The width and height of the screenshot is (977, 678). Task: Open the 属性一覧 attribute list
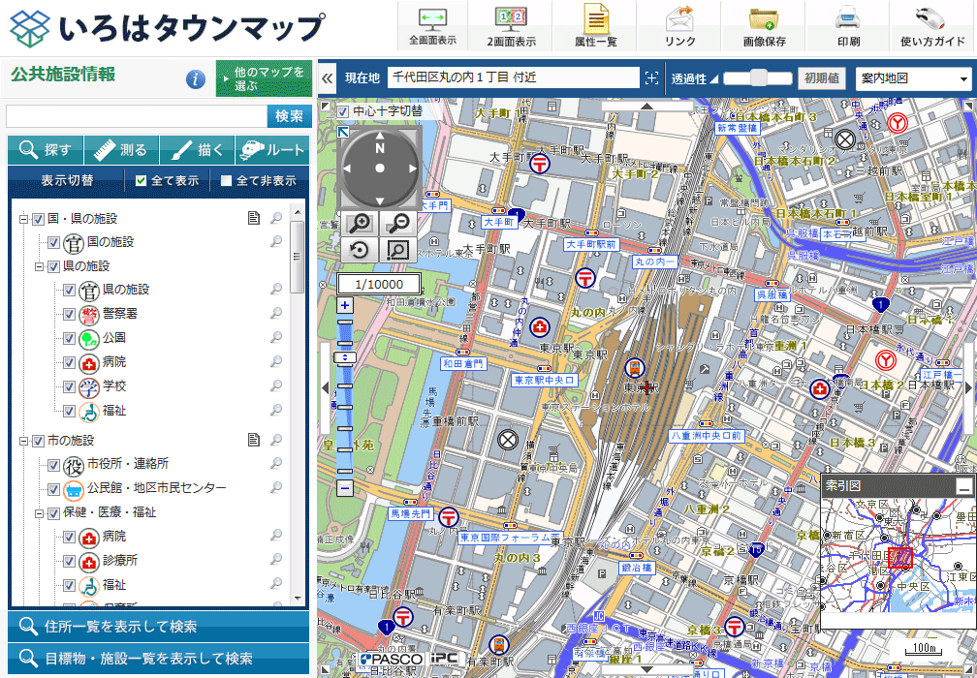pyautogui.click(x=594, y=23)
